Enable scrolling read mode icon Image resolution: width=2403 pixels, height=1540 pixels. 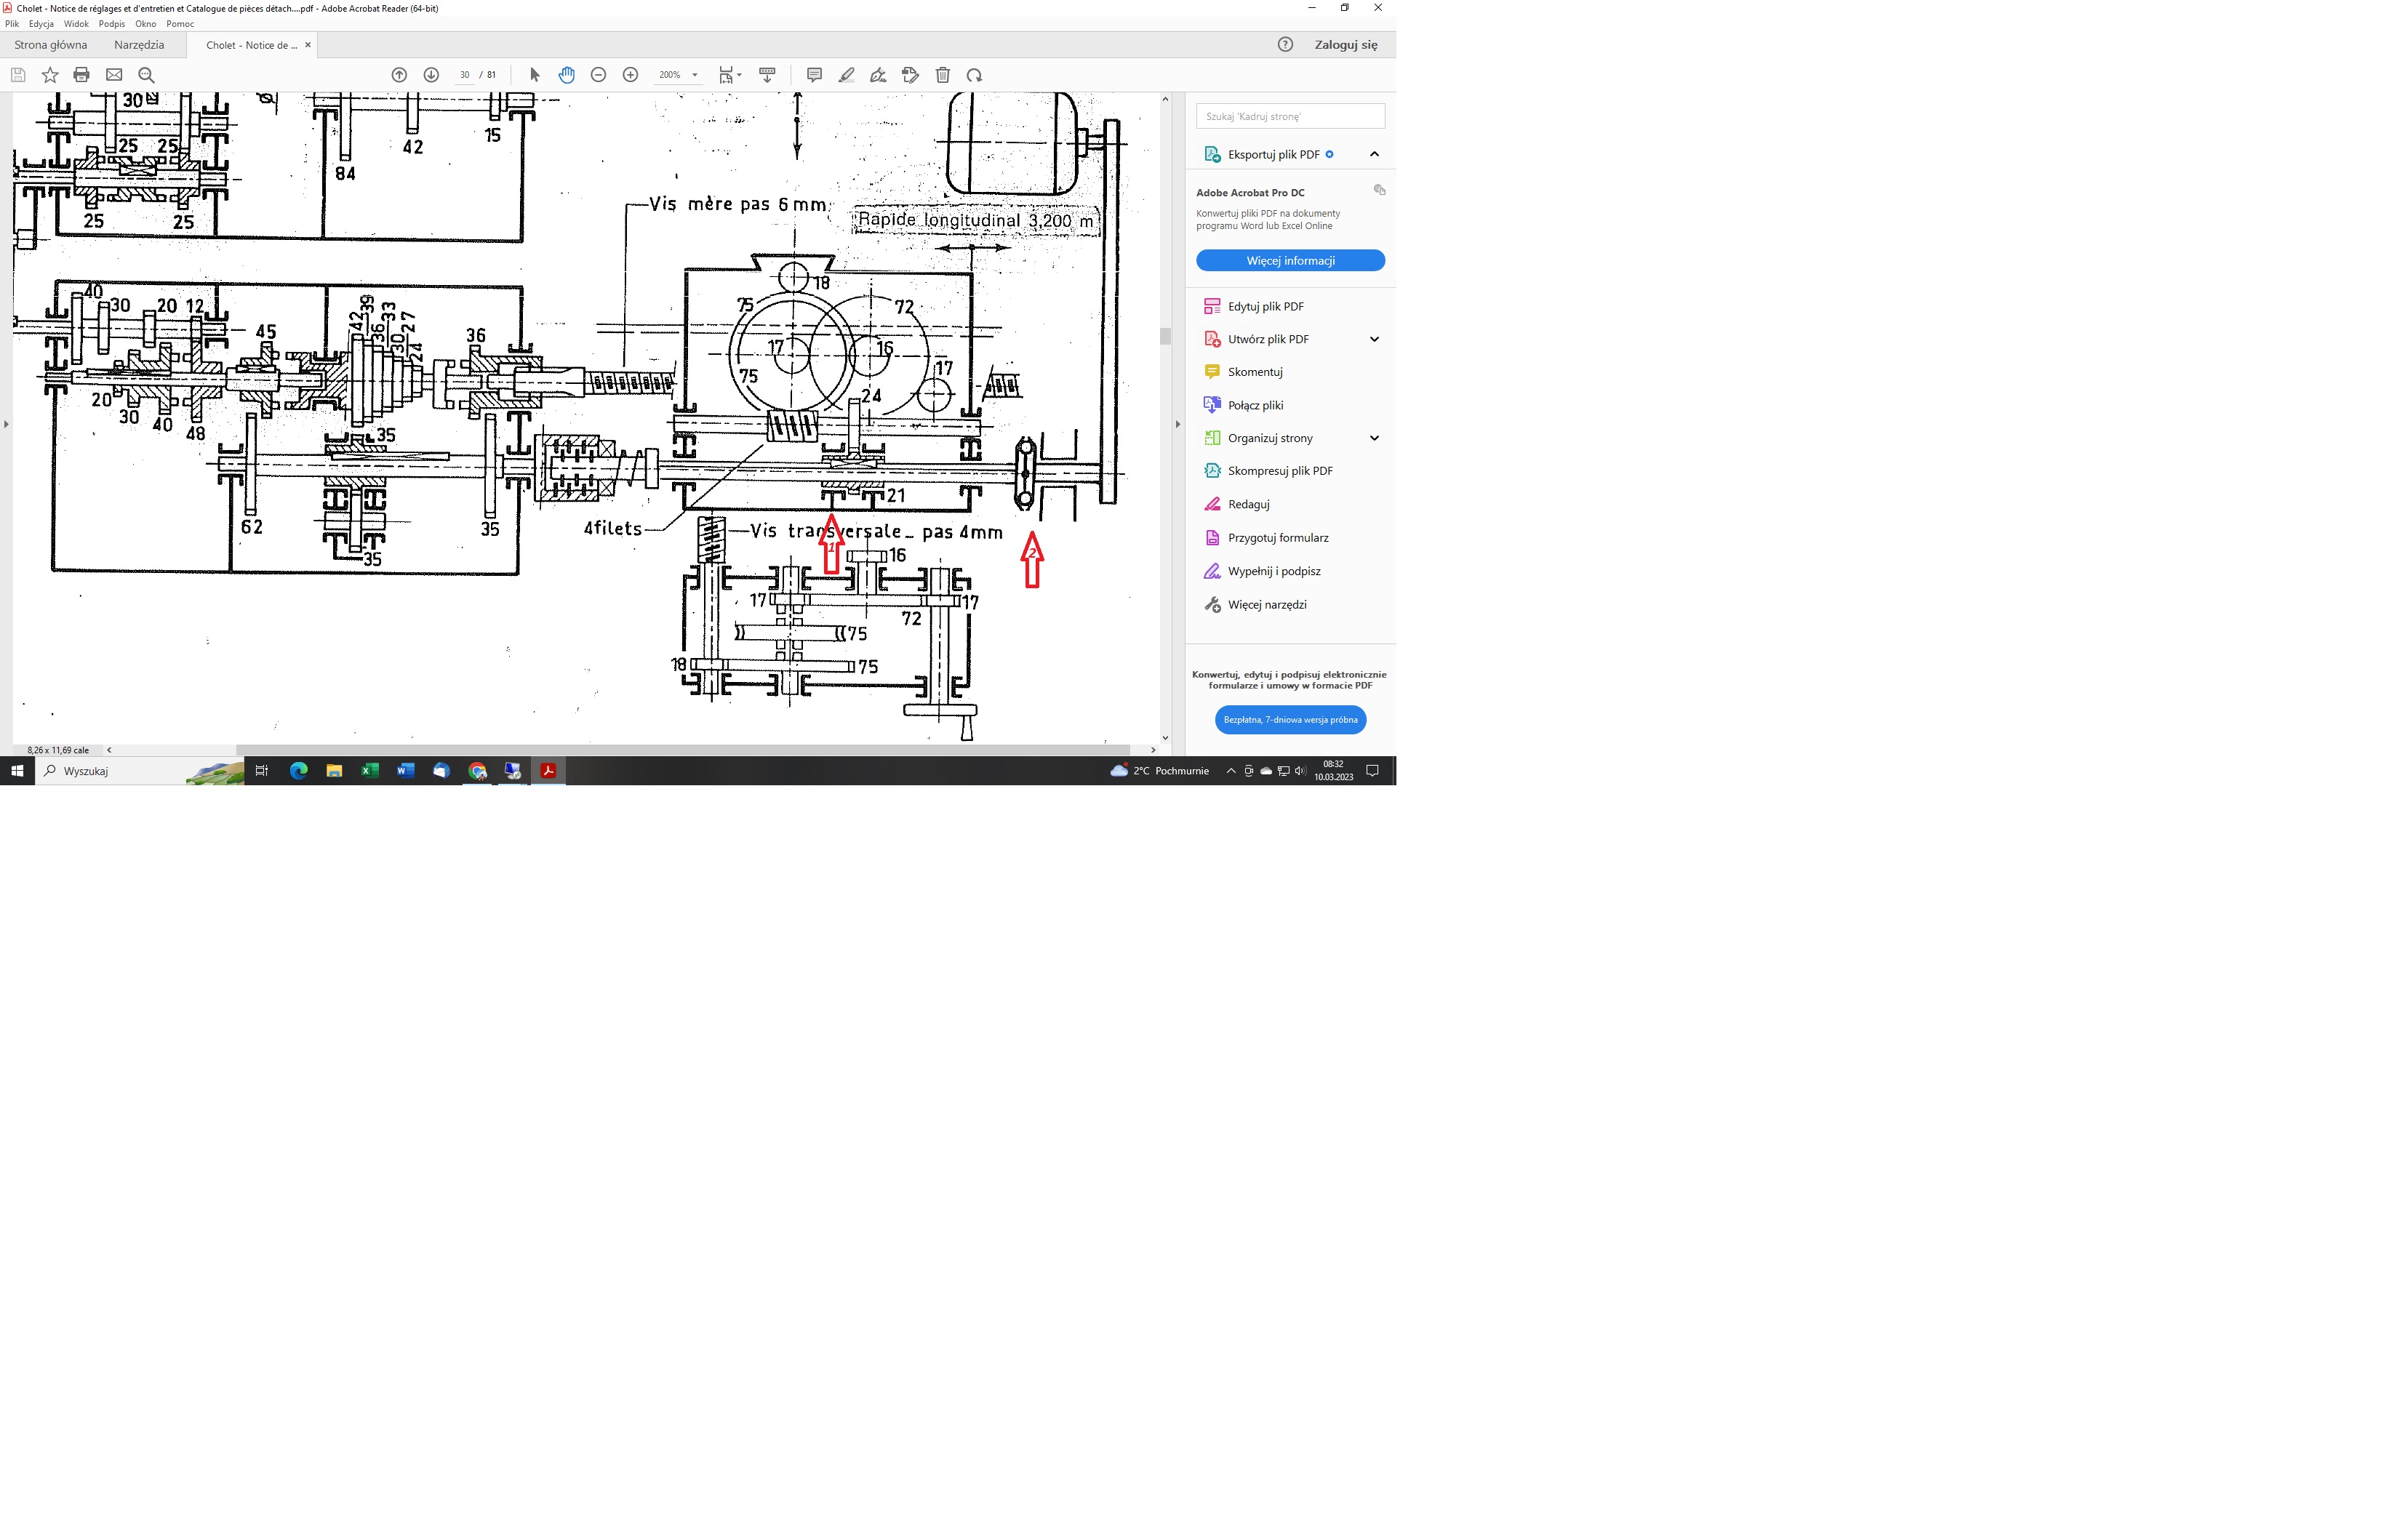click(x=767, y=75)
